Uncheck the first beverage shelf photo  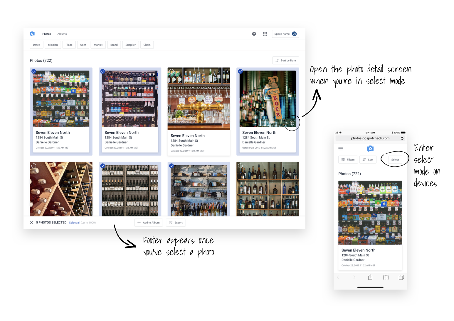[x=34, y=71]
